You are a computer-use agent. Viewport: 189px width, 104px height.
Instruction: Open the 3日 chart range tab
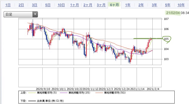click(x=35, y=5)
